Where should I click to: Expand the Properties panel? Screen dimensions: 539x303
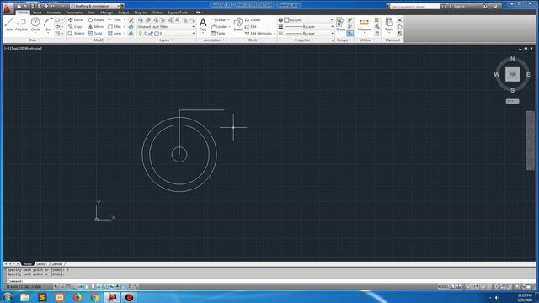(304, 40)
